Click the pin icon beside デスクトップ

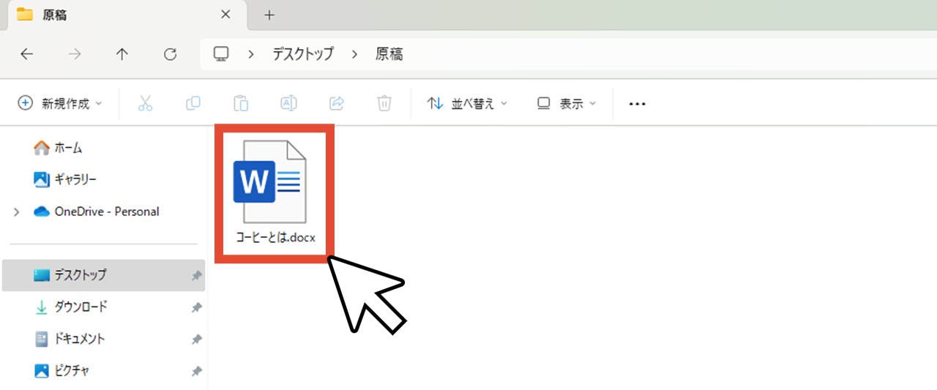pyautogui.click(x=196, y=276)
